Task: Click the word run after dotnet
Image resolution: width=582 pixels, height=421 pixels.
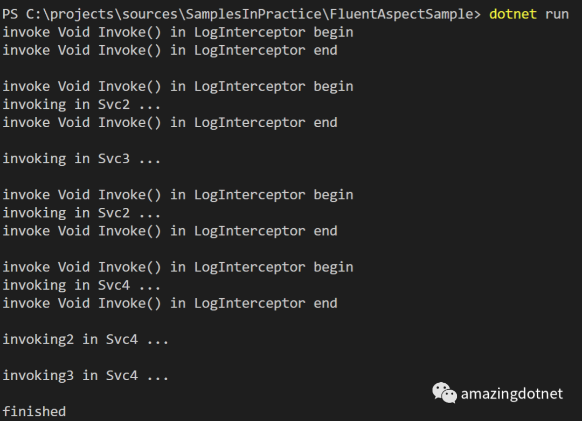Action: (x=557, y=14)
